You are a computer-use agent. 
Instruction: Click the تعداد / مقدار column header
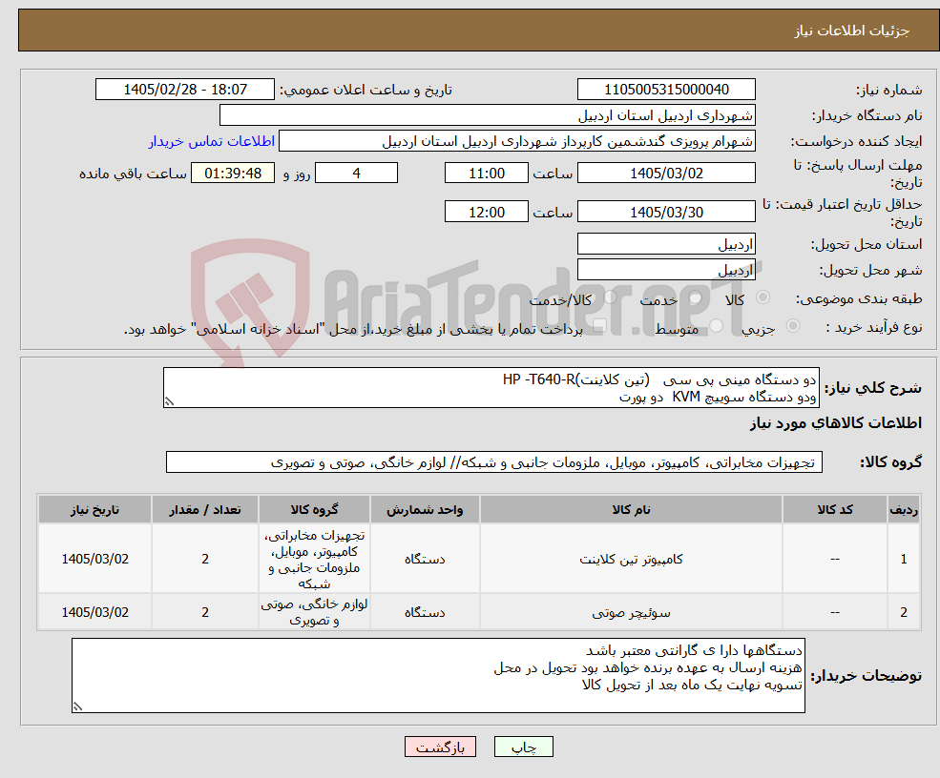point(205,510)
